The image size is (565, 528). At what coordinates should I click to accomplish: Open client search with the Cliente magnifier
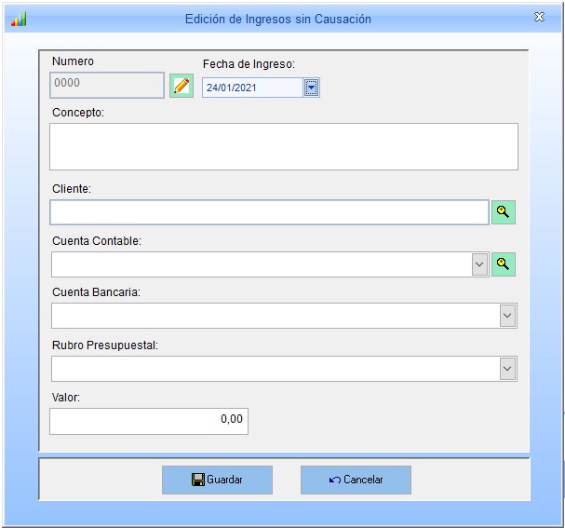tap(503, 212)
